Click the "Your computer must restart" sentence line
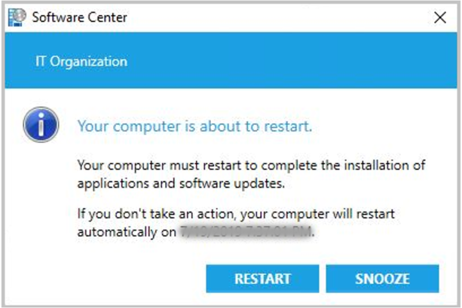 click(251, 165)
